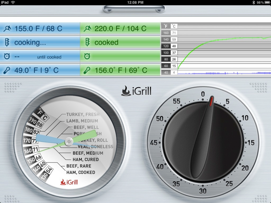Tap the 5 mark on timer dial
Screen dimensions: 271x203
click(x=227, y=101)
